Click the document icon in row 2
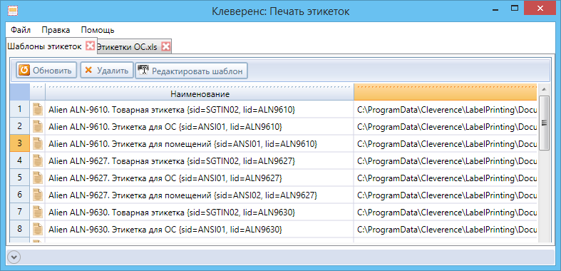 [37, 126]
